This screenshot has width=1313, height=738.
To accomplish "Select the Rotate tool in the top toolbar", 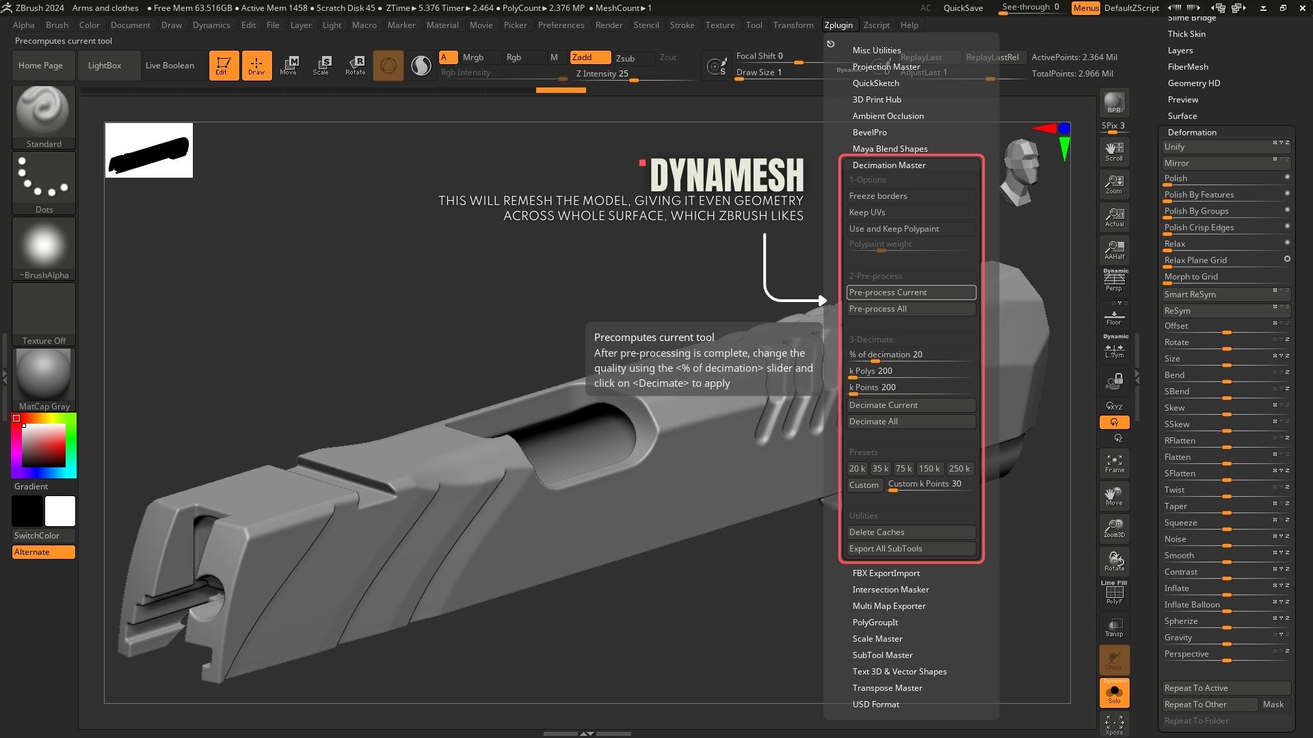I will 355,65.
